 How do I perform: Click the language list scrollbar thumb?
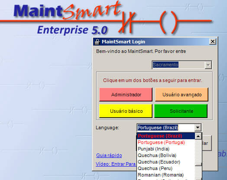[x=198, y=164]
